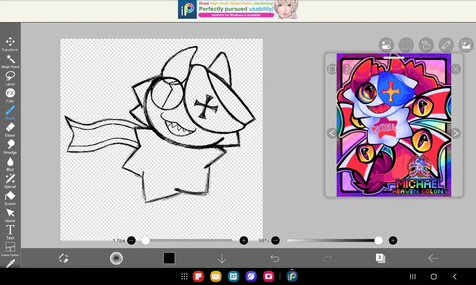476x285 pixels.
Task: Select the Eraser tool
Action: click(10, 130)
